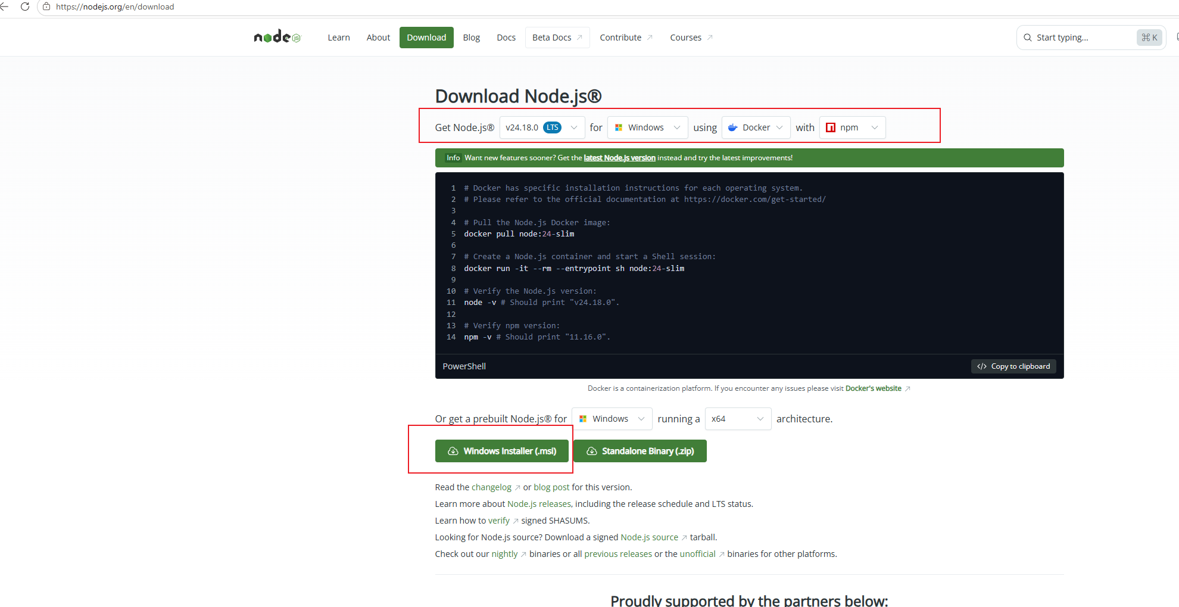Image resolution: width=1179 pixels, height=607 pixels.
Task: Click the ⌘K keyboard shortcut badge
Action: pos(1149,38)
